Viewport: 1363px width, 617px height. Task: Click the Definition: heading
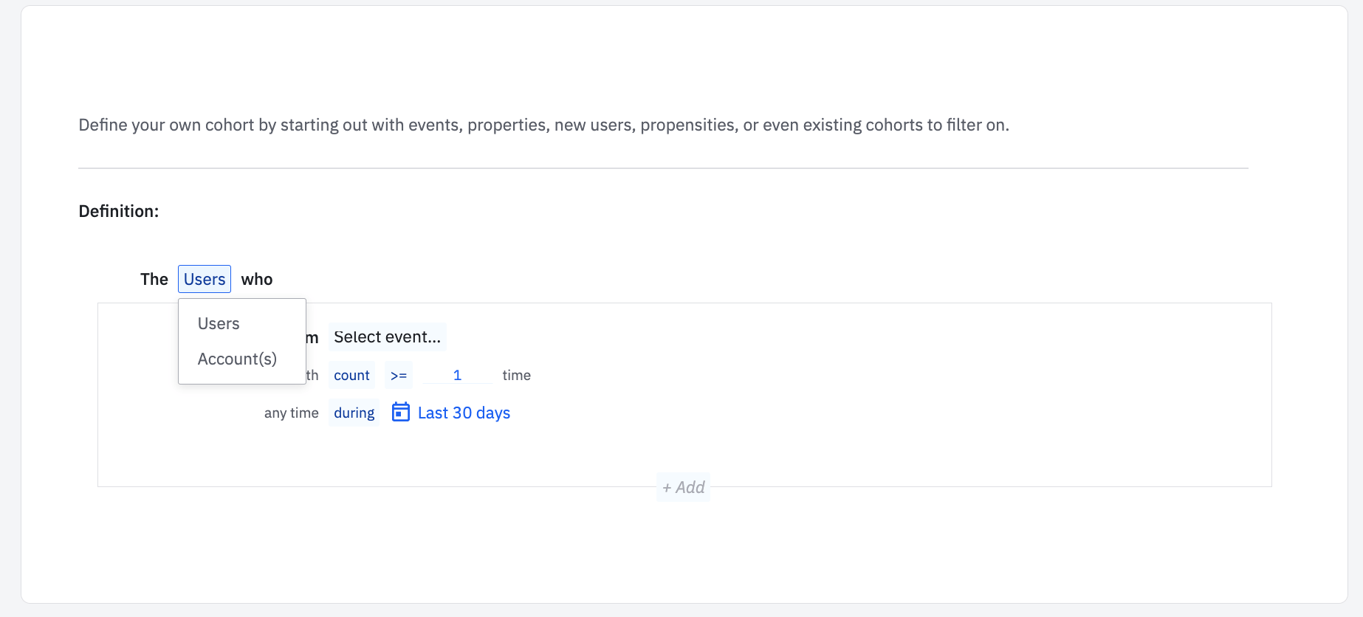pyautogui.click(x=119, y=212)
